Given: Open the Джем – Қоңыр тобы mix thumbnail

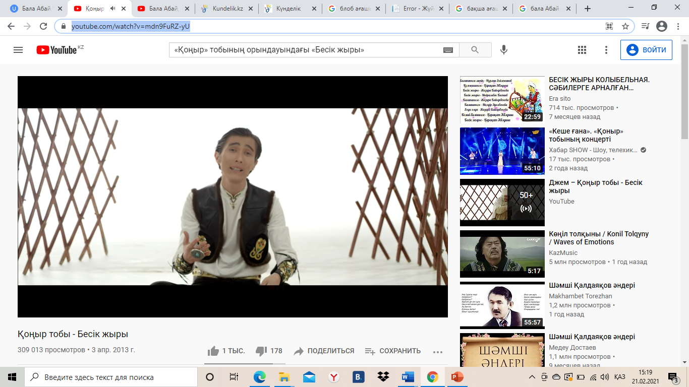Looking at the screenshot, I should (x=502, y=203).
